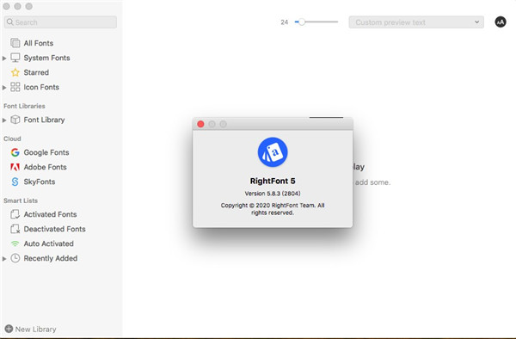Click the Smart Lists section header
This screenshot has width=516, height=339.
[x=21, y=200]
